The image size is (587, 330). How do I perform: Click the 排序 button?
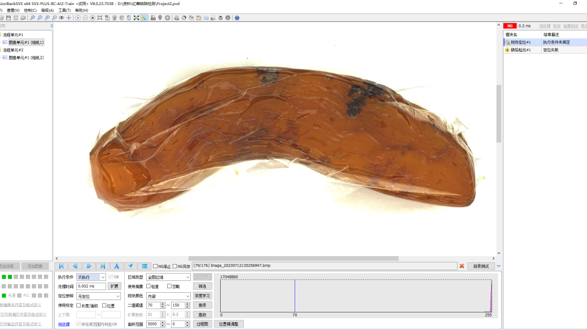coord(203,305)
